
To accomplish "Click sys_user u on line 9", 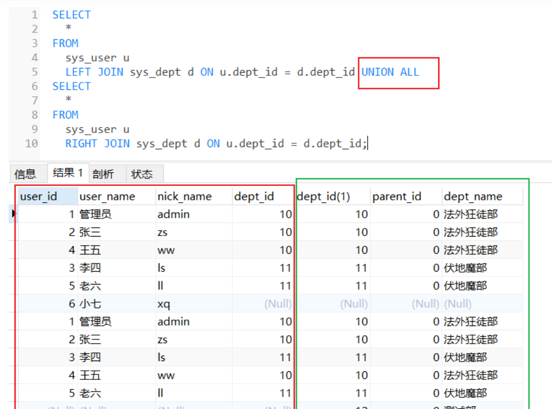I will coord(98,129).
